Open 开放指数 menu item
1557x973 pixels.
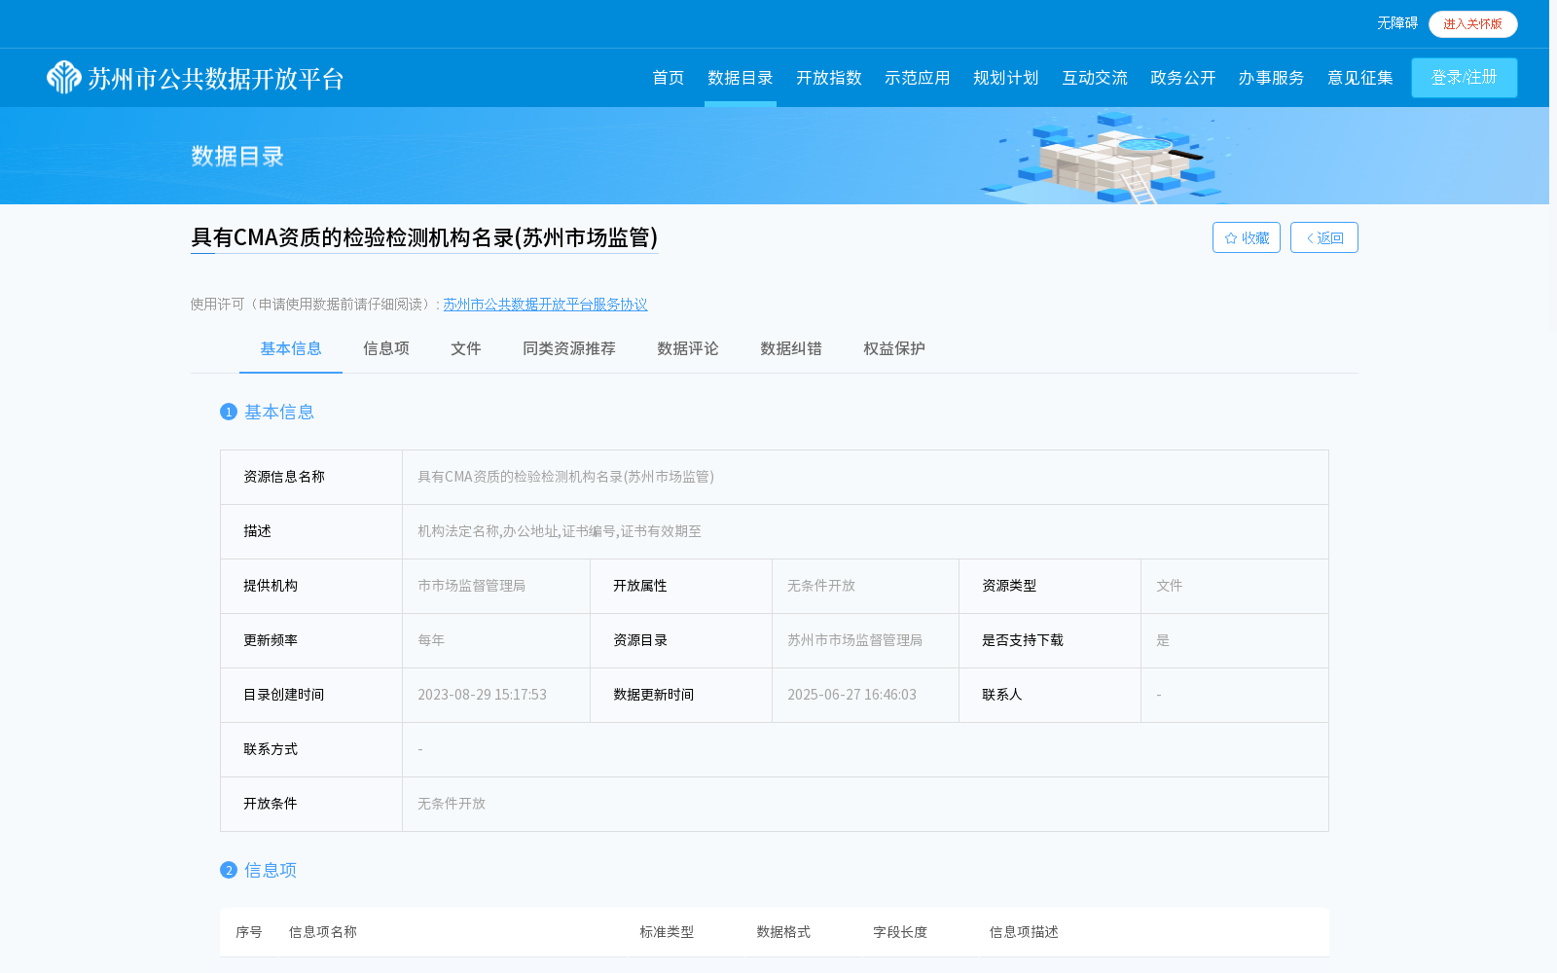[x=829, y=78]
